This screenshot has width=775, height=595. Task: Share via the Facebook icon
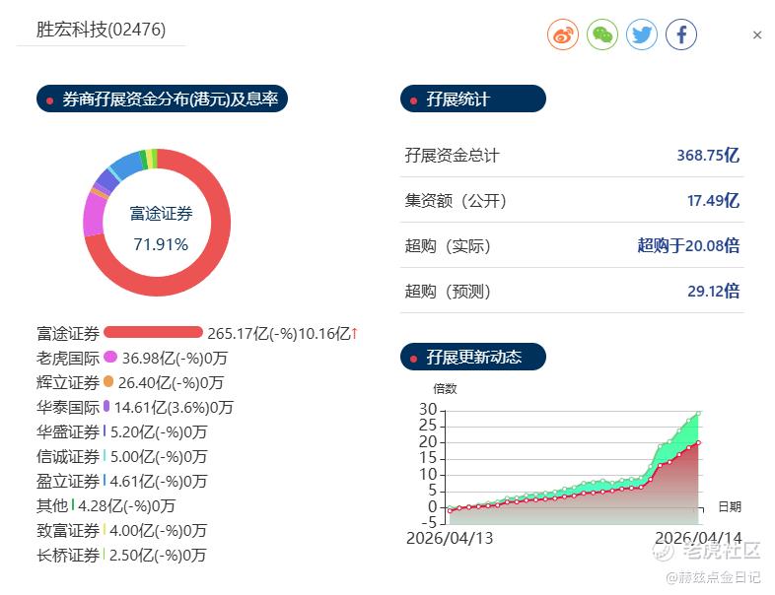pos(681,34)
